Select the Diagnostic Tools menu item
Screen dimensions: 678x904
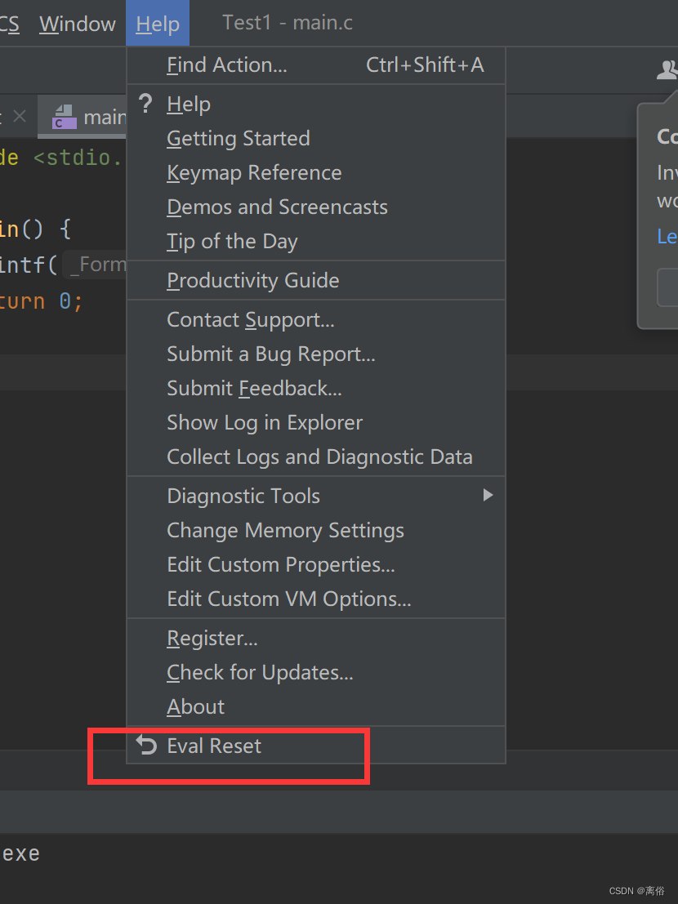[316, 496]
